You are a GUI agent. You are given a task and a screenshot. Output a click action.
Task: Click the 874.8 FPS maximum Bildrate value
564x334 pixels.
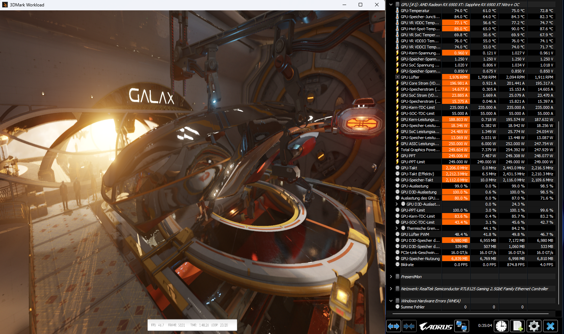tap(516, 265)
